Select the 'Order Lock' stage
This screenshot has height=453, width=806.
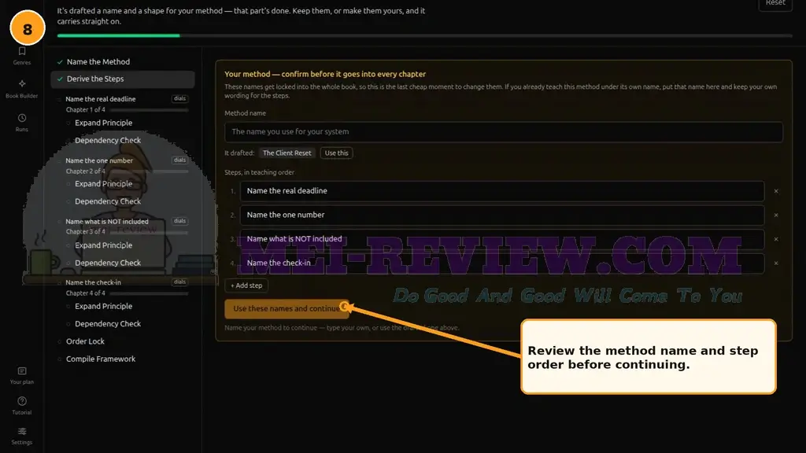[85, 341]
